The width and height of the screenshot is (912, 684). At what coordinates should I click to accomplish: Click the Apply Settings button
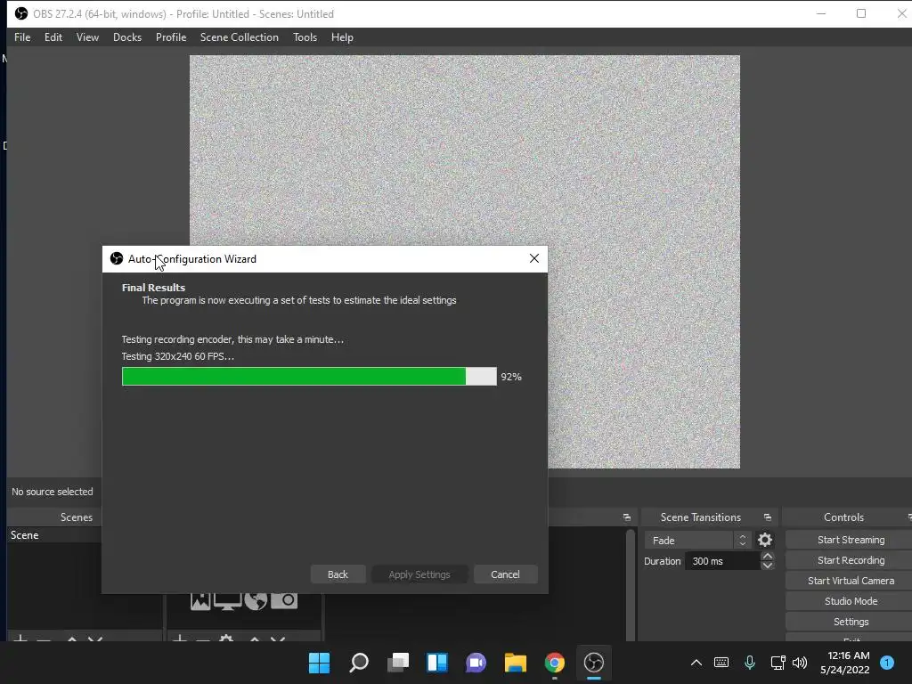tap(419, 574)
